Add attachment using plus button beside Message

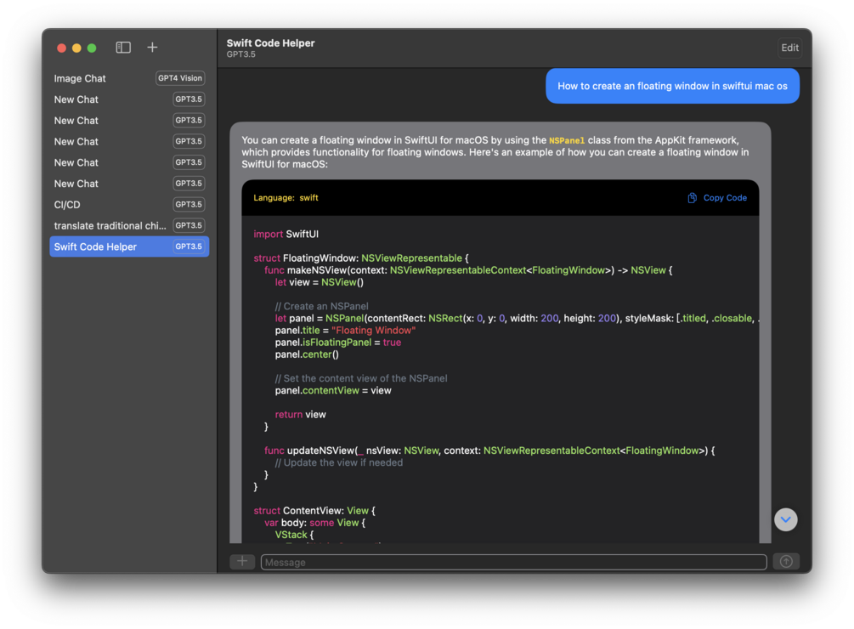click(242, 562)
